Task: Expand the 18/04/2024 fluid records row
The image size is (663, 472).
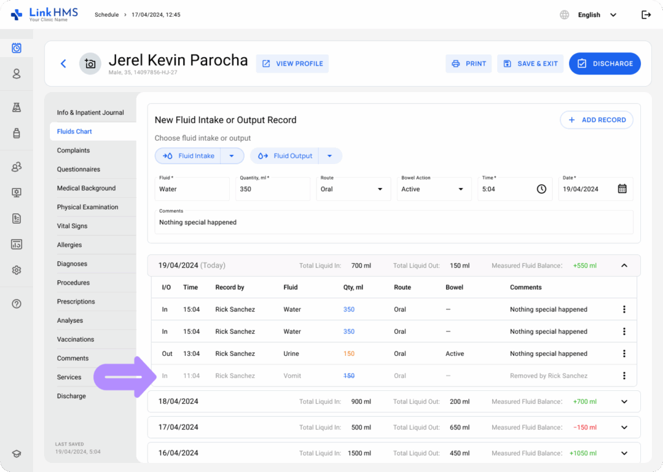Action: pyautogui.click(x=624, y=401)
